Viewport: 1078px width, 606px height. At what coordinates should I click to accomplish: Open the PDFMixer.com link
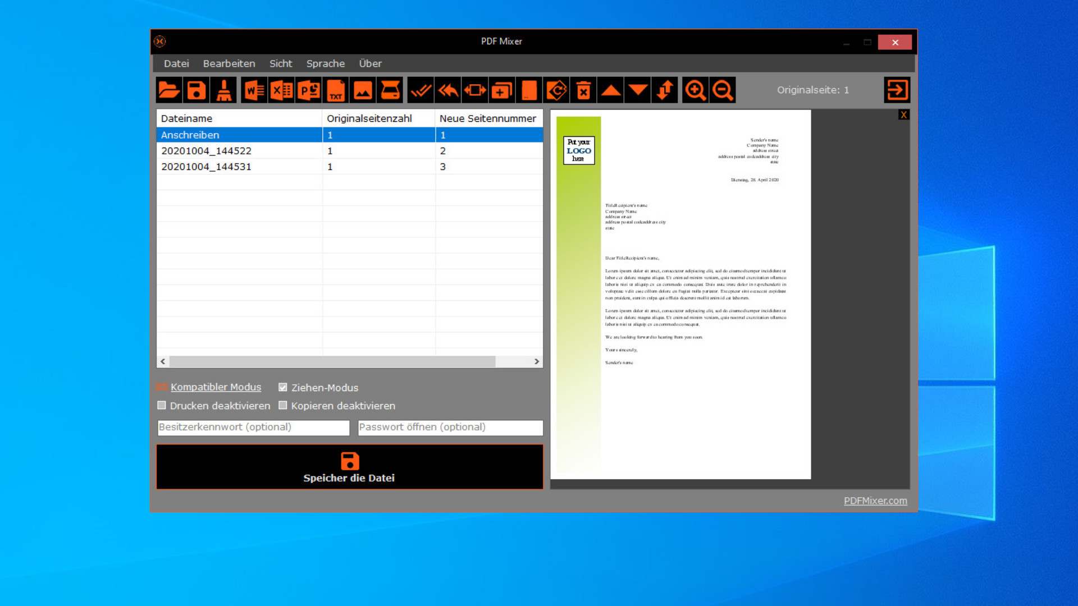click(x=875, y=501)
